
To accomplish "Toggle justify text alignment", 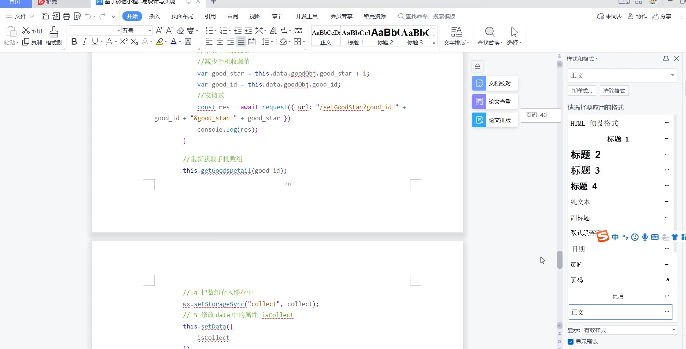I will 241,42.
